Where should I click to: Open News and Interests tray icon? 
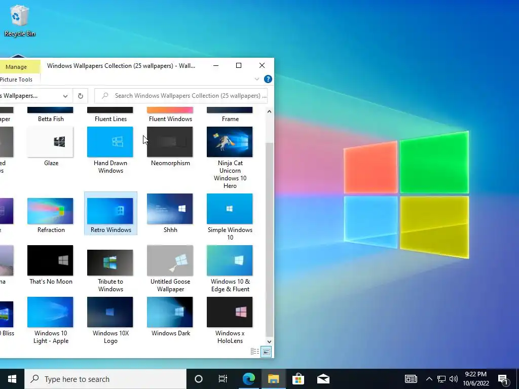(411, 379)
